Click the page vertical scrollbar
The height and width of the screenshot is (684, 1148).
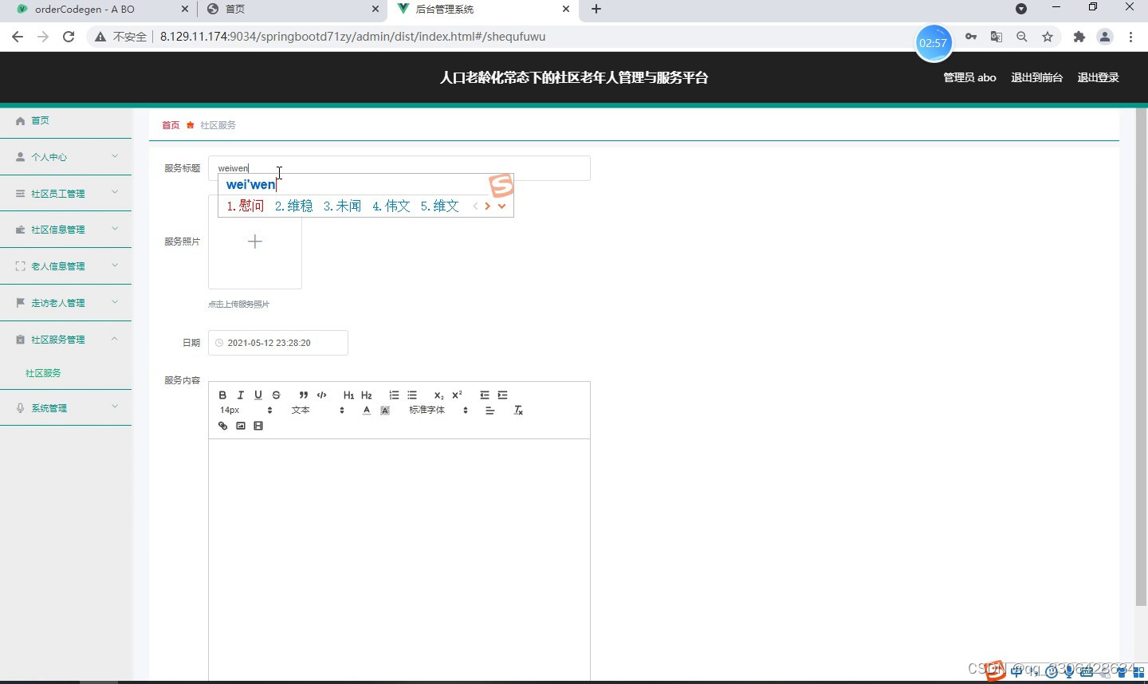(x=1141, y=359)
